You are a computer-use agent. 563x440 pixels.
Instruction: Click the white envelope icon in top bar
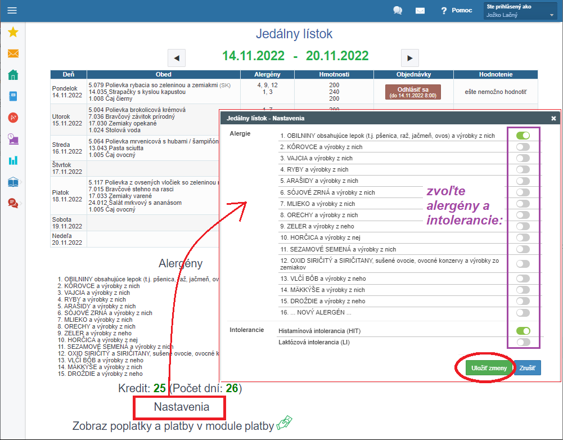point(420,11)
